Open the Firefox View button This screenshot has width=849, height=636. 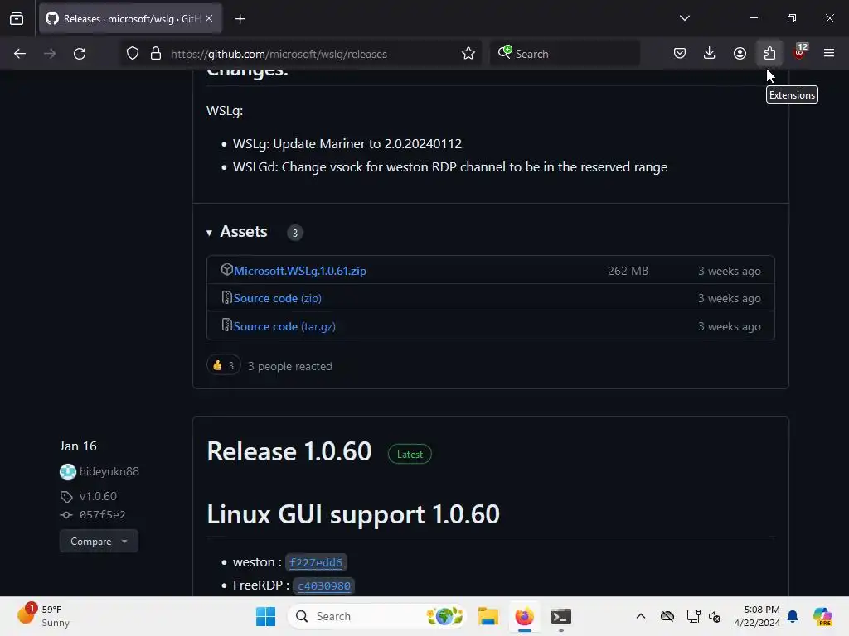17,19
